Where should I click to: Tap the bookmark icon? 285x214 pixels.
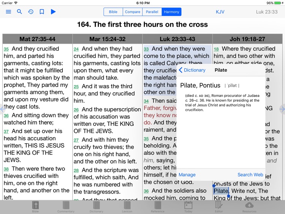point(42,12)
